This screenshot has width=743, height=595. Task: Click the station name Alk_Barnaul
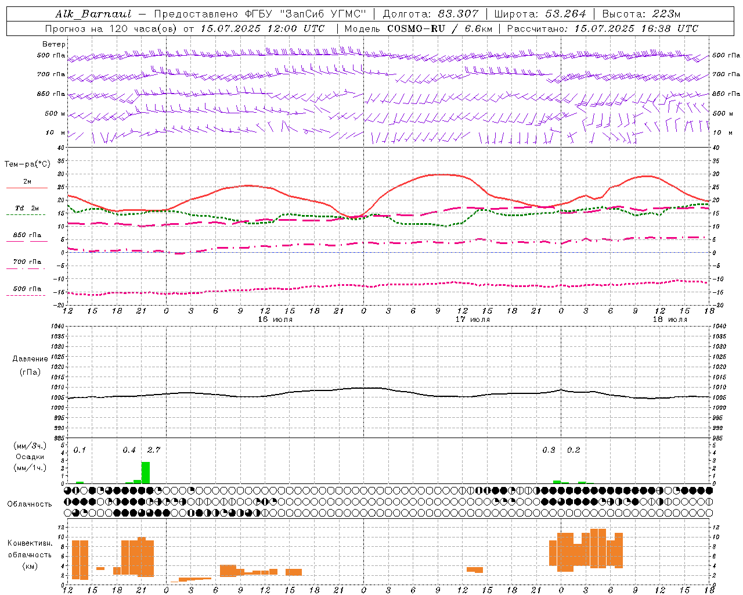[93, 14]
